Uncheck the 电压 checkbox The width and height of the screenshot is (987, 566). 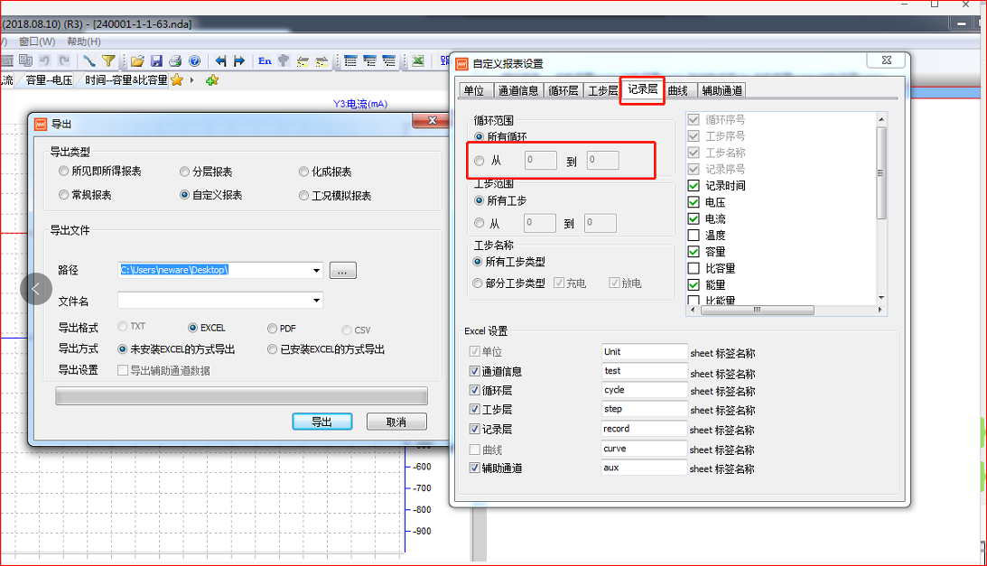pos(694,202)
